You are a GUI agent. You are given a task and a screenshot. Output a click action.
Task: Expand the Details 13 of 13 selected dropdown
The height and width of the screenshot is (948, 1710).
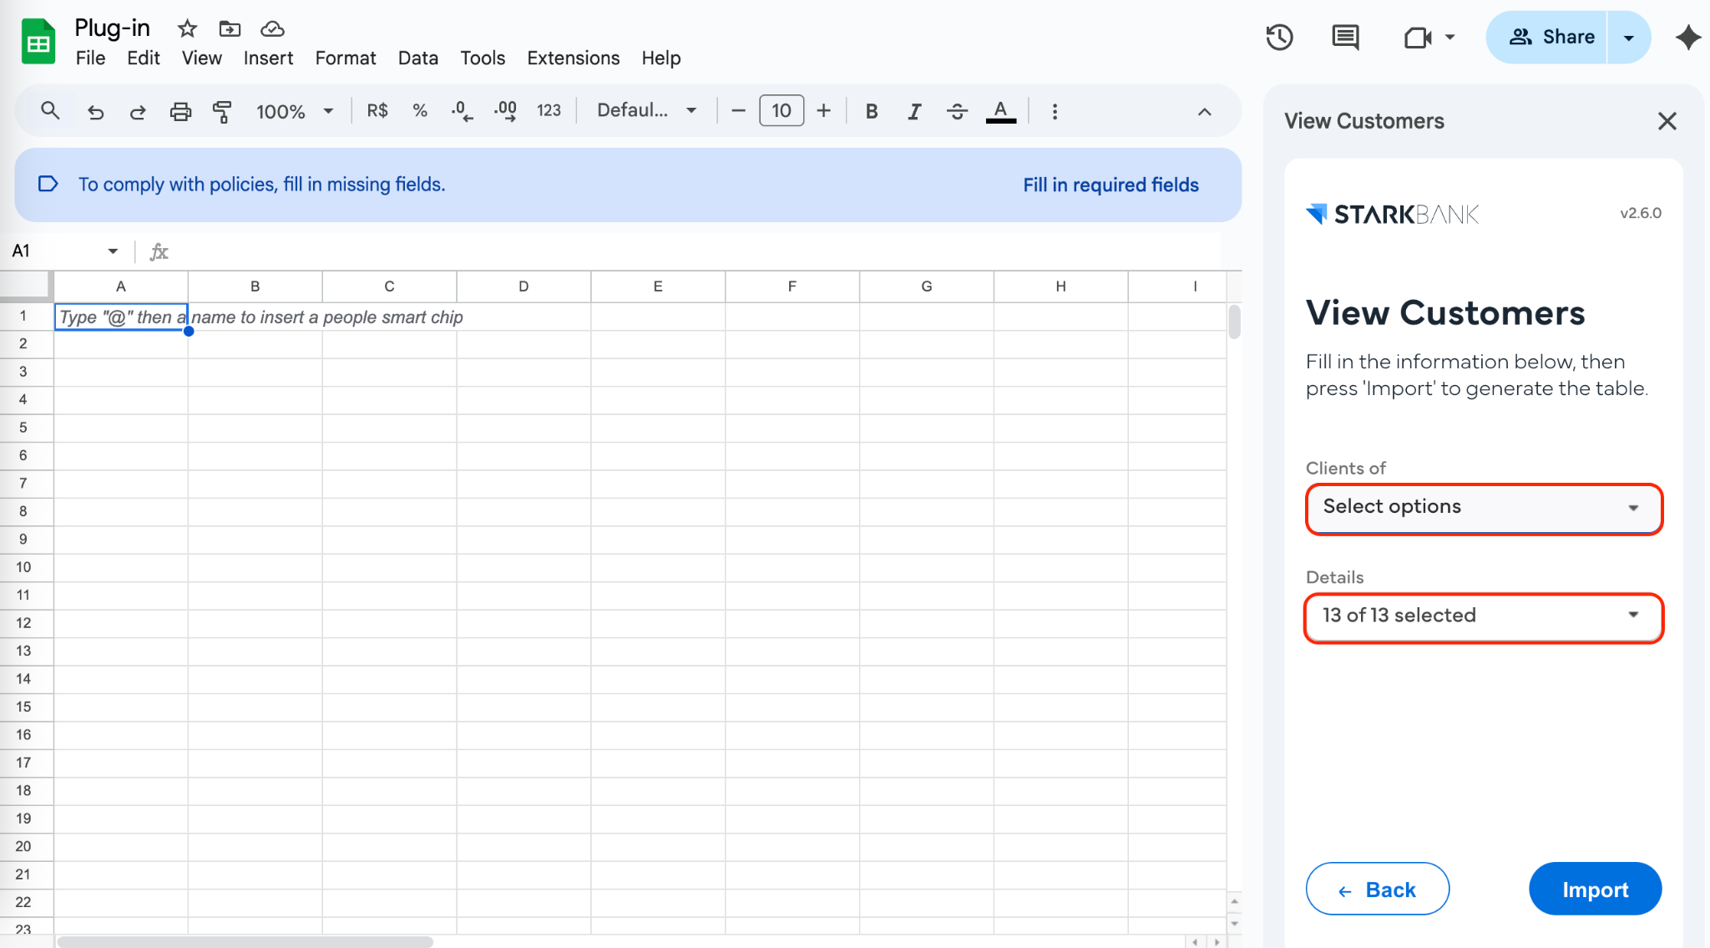pos(1484,616)
